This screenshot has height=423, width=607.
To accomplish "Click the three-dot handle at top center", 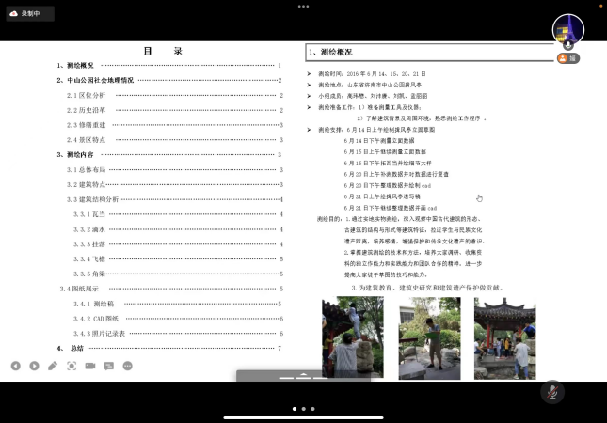I will click(303, 6).
